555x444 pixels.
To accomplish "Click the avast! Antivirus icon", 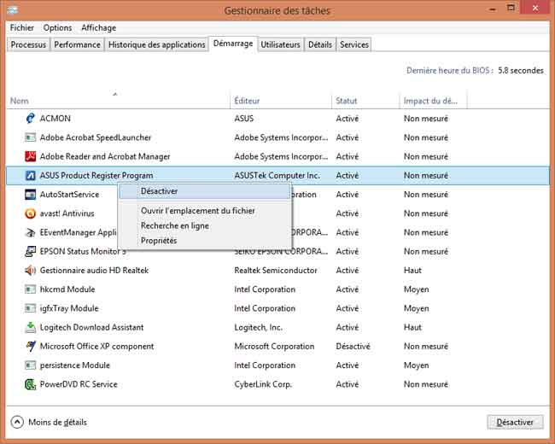I will [x=31, y=213].
